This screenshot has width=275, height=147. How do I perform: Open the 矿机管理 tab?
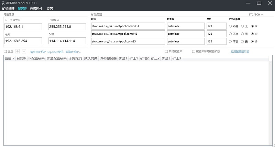pos(9,8)
